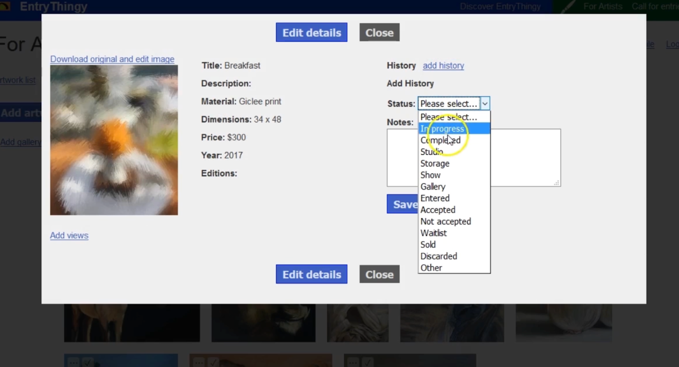Image resolution: width=679 pixels, height=367 pixels.
Task: Click the Status dropdown arrow
Action: pos(485,104)
